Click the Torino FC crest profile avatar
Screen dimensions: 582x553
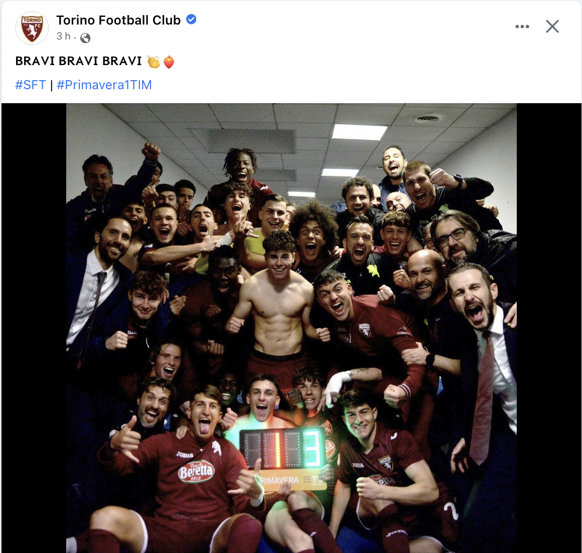(32, 28)
